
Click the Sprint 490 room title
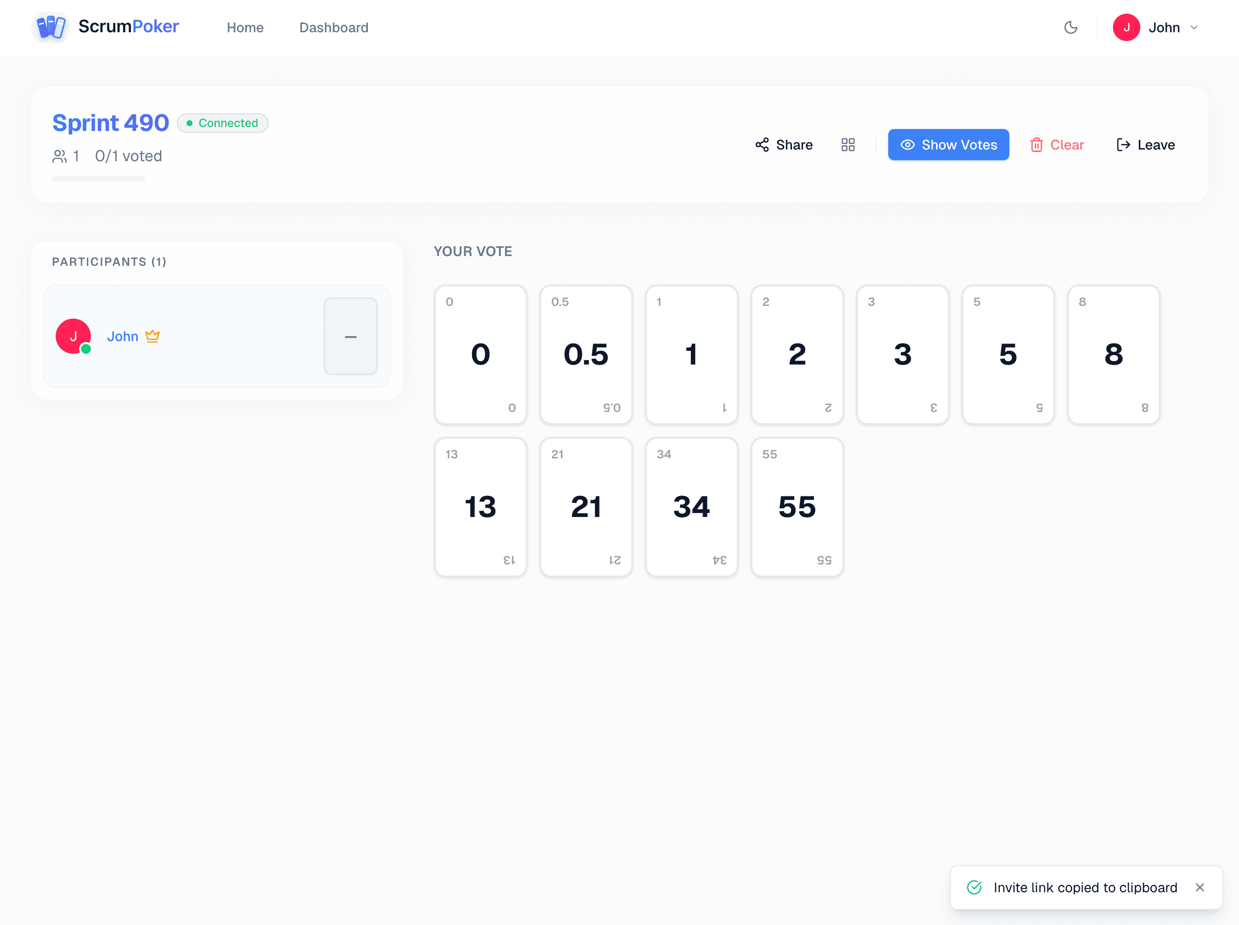110,123
